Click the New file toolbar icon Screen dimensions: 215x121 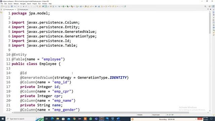coord(2,6)
